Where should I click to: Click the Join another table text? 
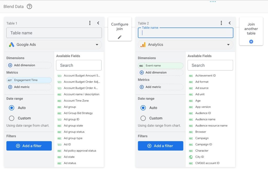[251, 29]
